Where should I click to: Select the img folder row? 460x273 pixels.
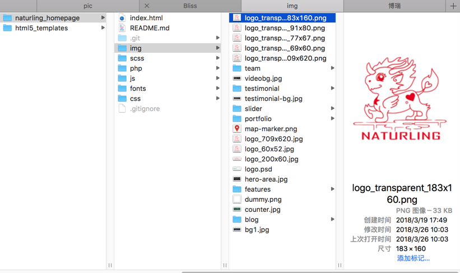168,48
